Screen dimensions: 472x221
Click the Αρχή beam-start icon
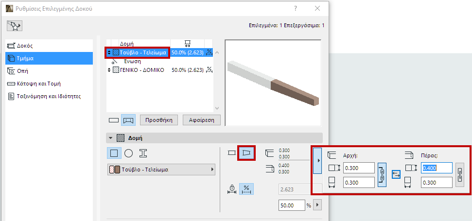tap(332, 155)
